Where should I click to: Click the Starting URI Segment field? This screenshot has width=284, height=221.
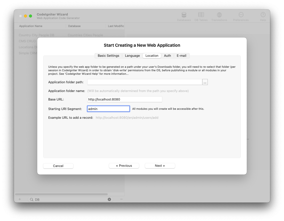click(x=108, y=109)
